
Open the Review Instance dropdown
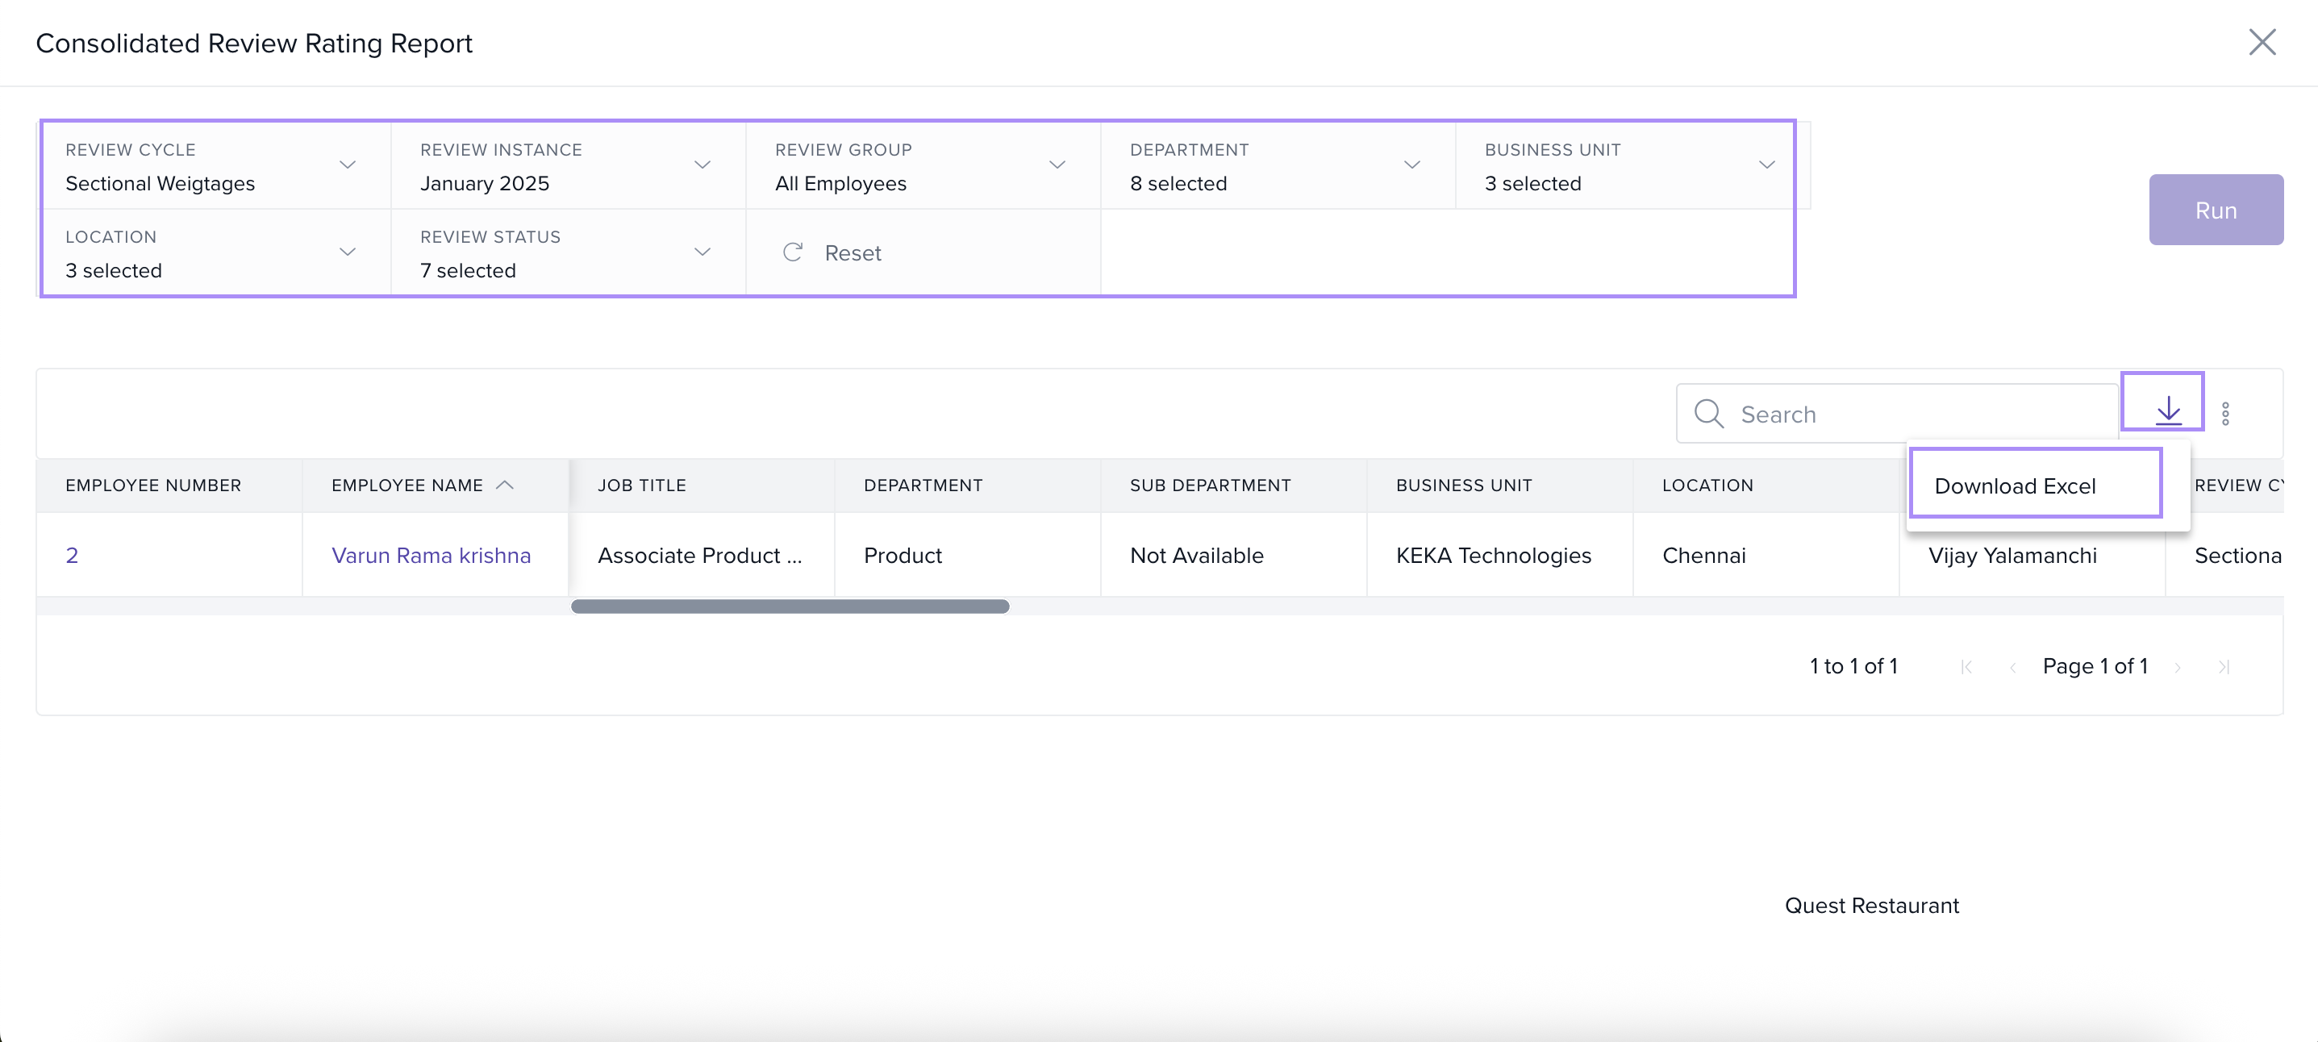tap(702, 165)
